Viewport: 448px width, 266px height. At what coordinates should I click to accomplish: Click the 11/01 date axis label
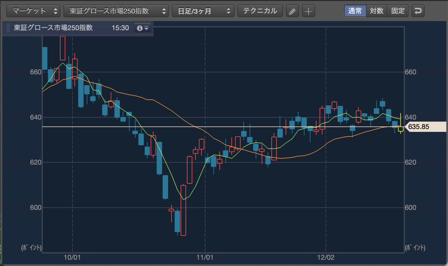pos(205,257)
